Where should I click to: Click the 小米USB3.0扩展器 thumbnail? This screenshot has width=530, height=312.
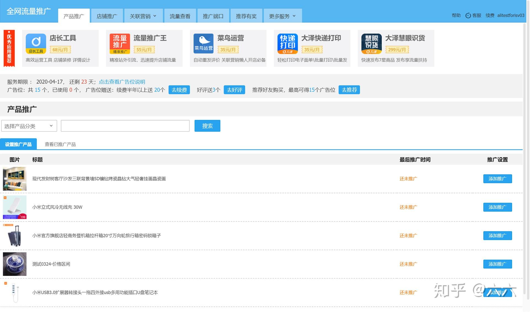point(15,292)
